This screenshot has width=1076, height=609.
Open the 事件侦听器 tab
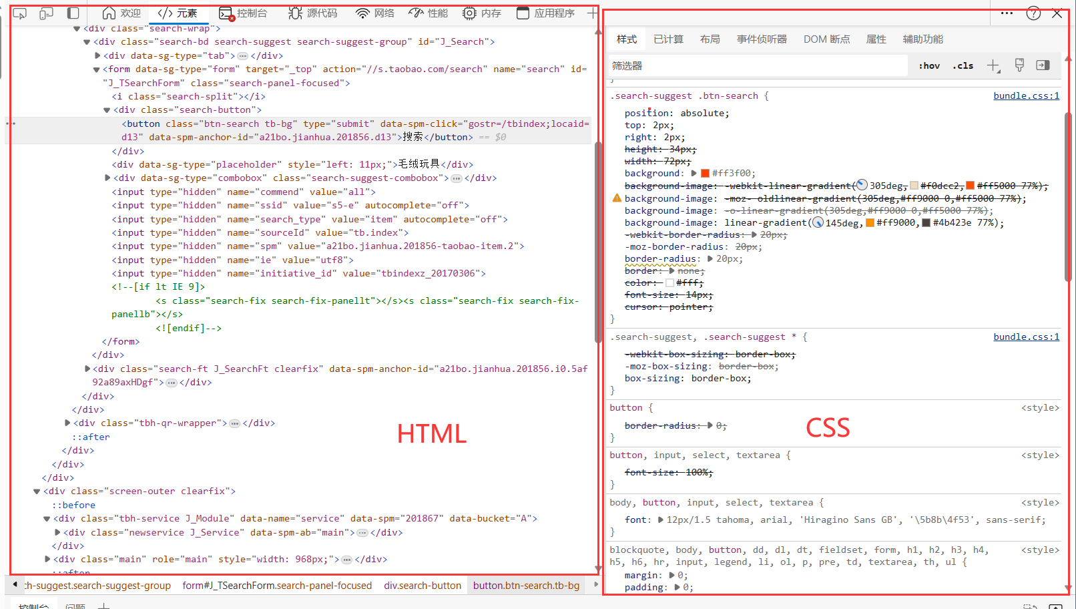(762, 39)
